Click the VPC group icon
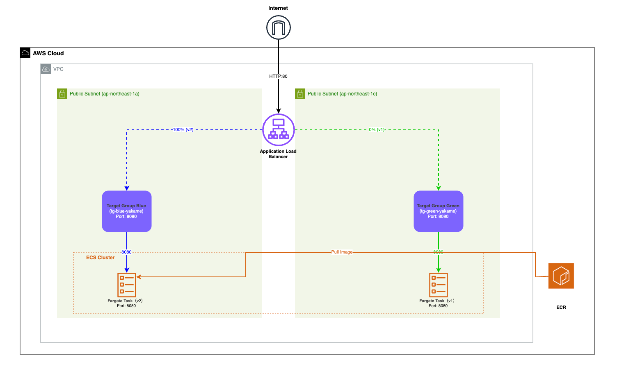The width and height of the screenshot is (617, 376). point(46,69)
